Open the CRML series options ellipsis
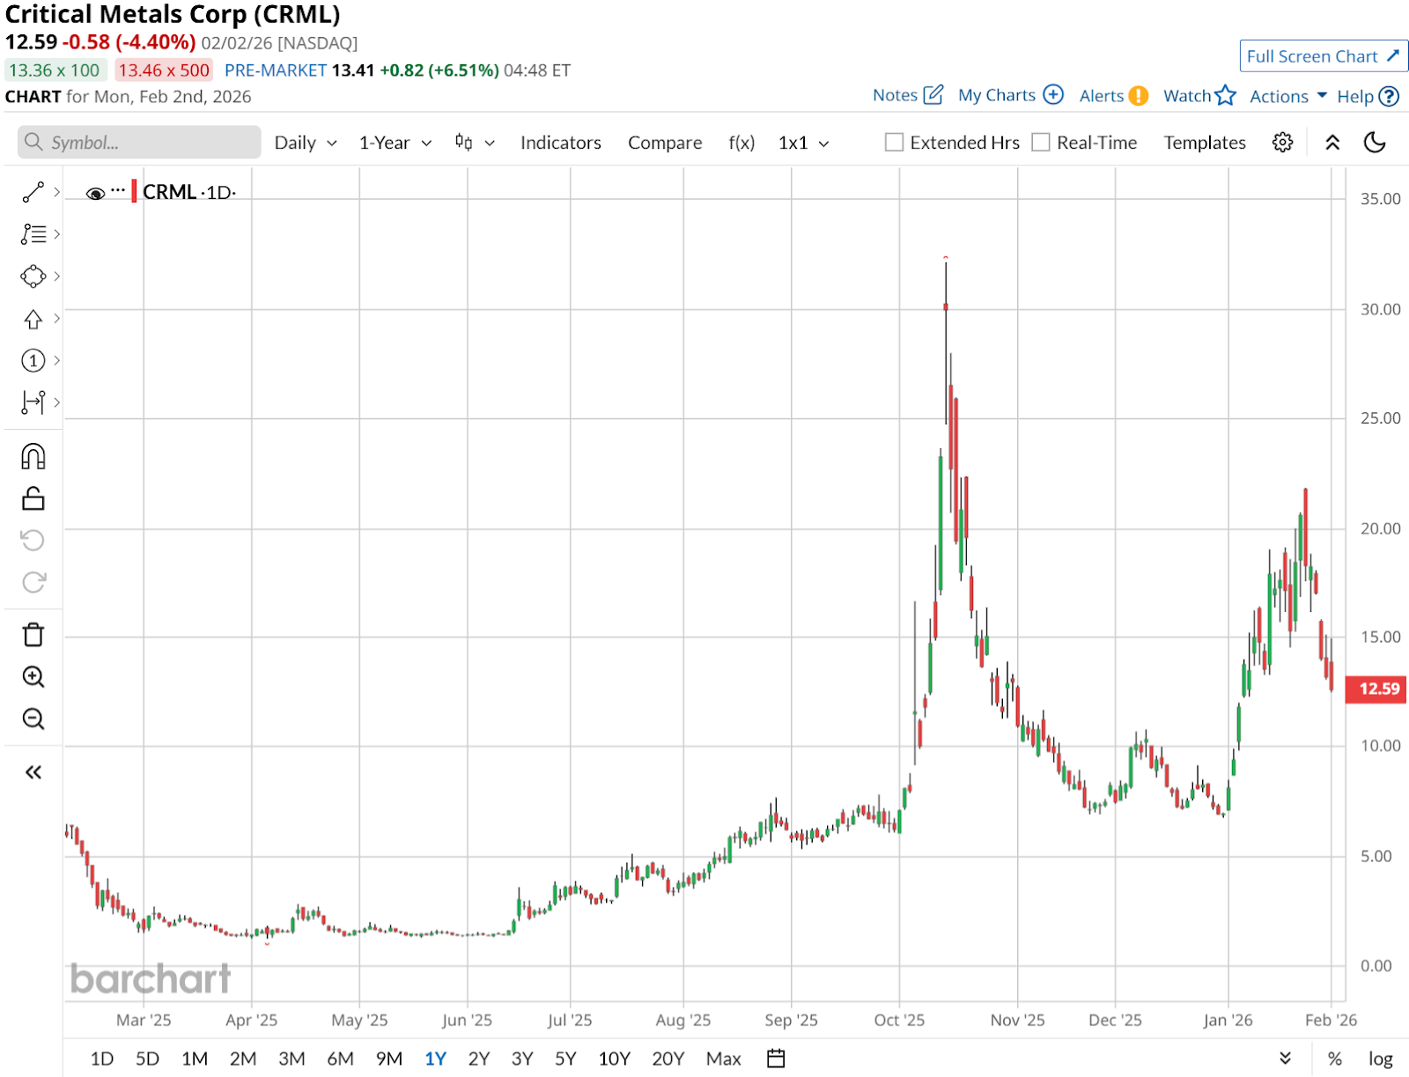The height and width of the screenshot is (1077, 1409). click(x=118, y=190)
